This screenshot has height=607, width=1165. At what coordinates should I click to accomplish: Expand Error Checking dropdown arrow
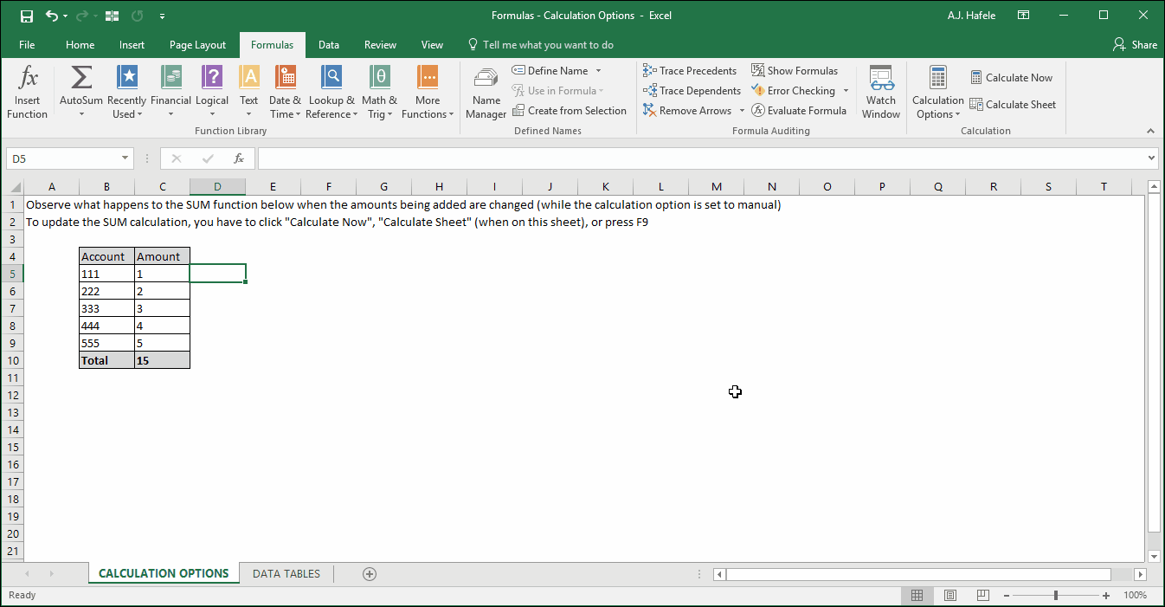[846, 91]
